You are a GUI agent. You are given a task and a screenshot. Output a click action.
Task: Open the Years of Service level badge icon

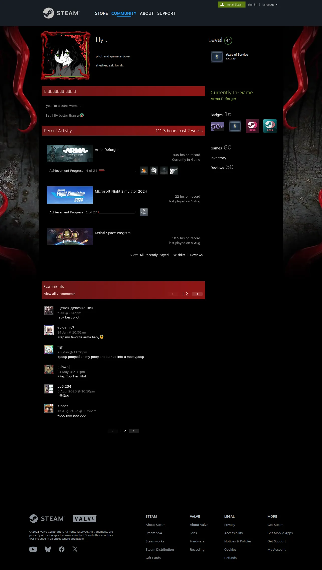tap(217, 57)
